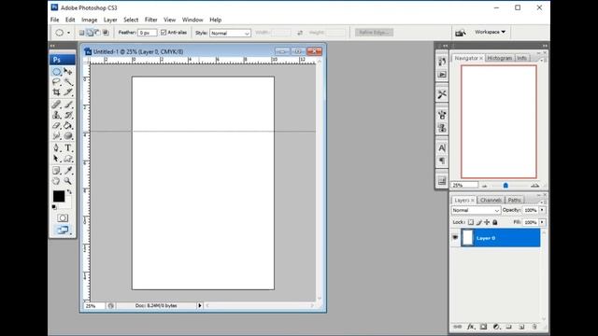
Task: Switch to the Paths tab
Action: [514, 200]
